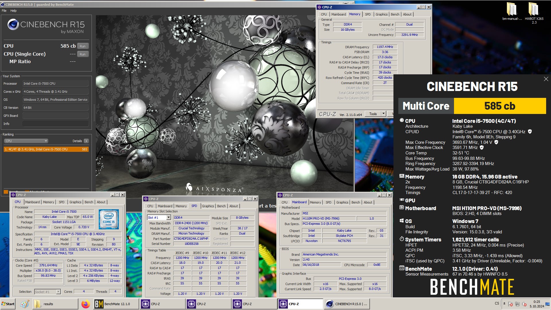Open Memory tab in Mainboard CPU-Z window
This screenshot has height=310, width=551.
[315, 202]
